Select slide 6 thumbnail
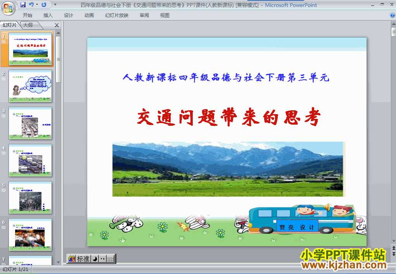The width and height of the screenshot is (396, 274). point(30,235)
